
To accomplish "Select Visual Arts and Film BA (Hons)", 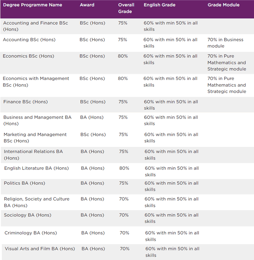I will click(40, 249).
